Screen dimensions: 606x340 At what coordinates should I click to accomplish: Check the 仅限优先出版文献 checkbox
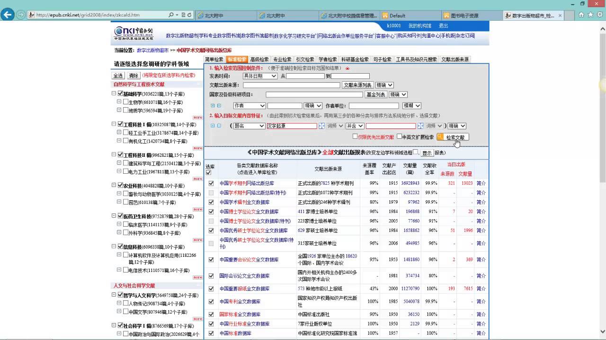[355, 137]
